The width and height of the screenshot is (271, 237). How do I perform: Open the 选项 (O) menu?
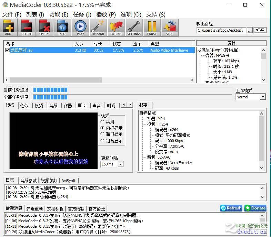[x=131, y=15]
